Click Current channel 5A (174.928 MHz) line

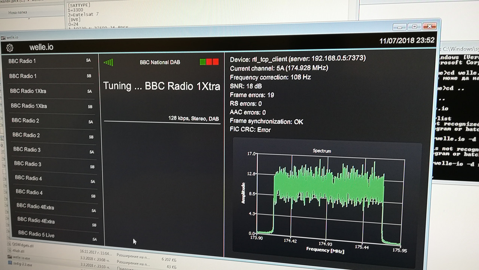pos(279,68)
